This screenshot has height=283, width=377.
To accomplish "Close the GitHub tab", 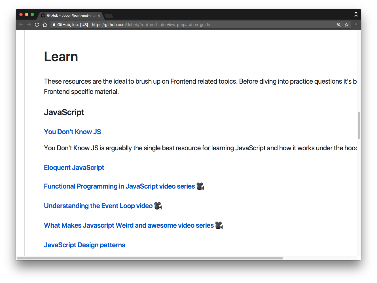I will pyautogui.click(x=99, y=16).
